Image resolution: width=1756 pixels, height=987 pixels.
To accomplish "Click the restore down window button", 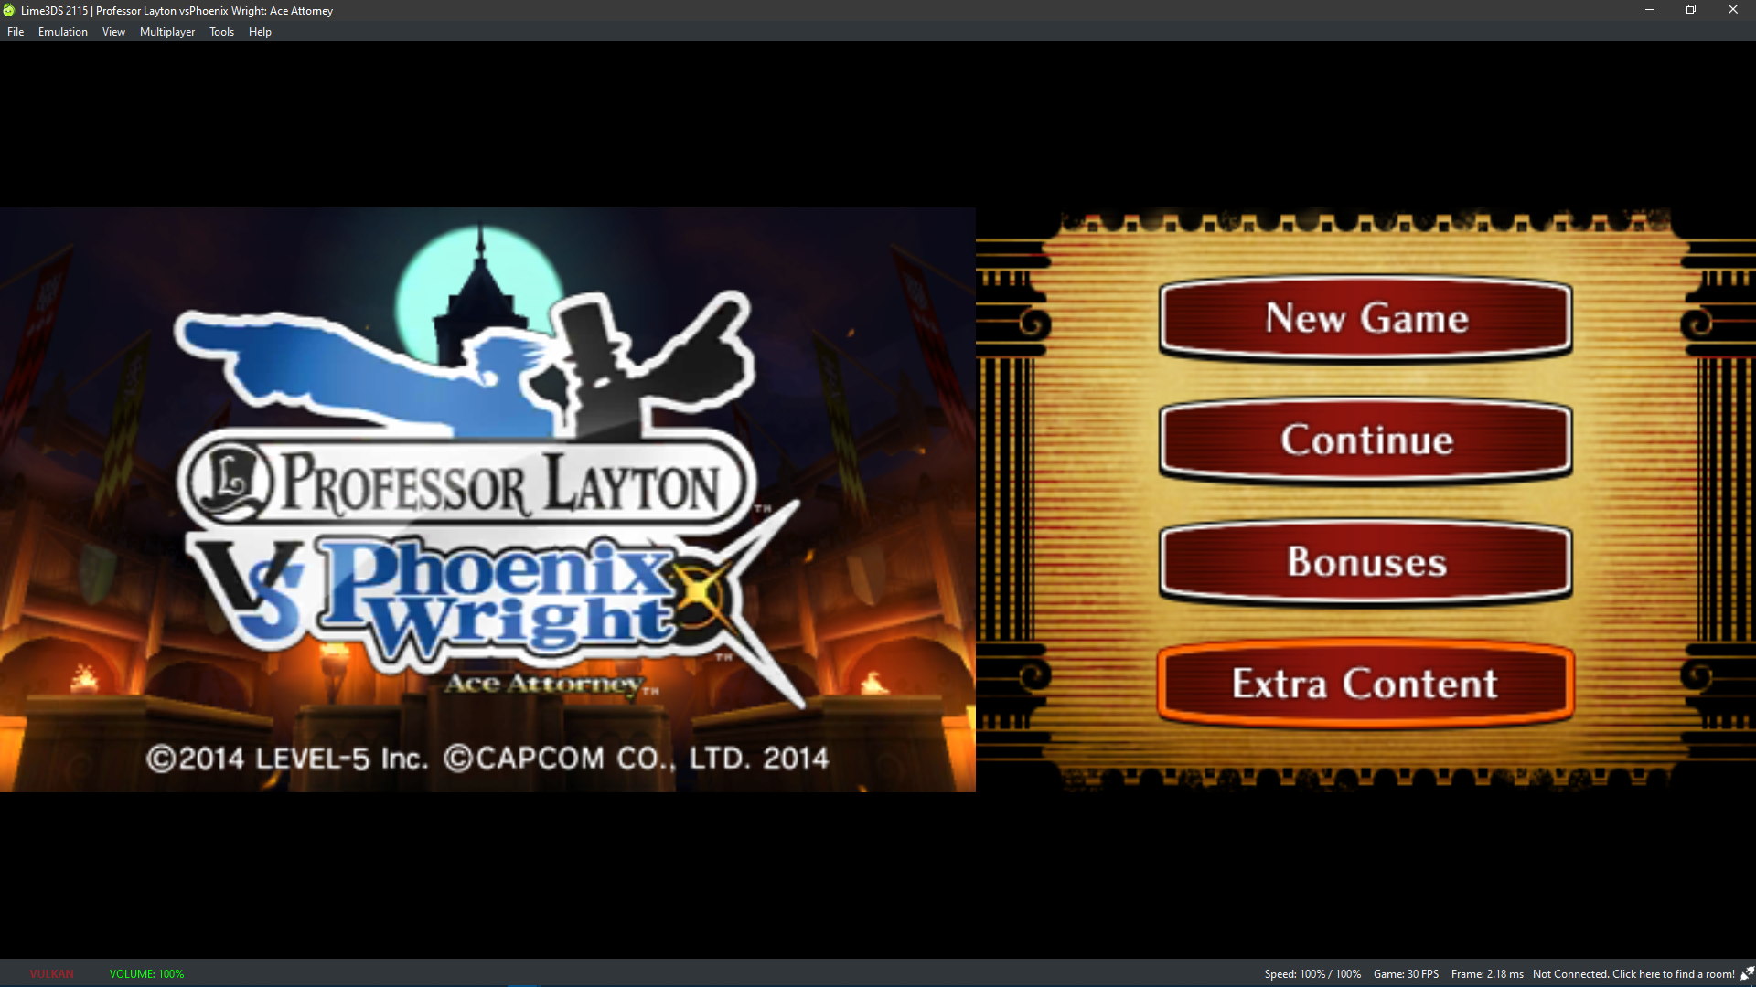I will pyautogui.click(x=1691, y=10).
